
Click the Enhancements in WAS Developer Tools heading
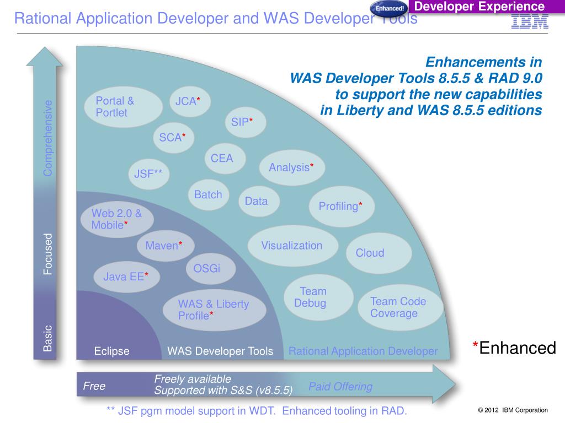tap(416, 86)
